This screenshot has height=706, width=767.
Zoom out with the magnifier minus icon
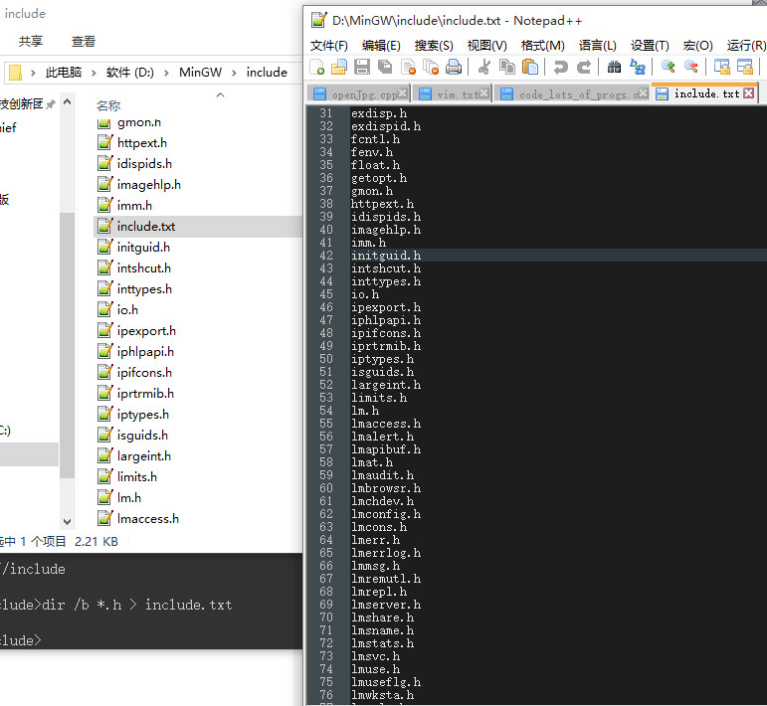(690, 67)
